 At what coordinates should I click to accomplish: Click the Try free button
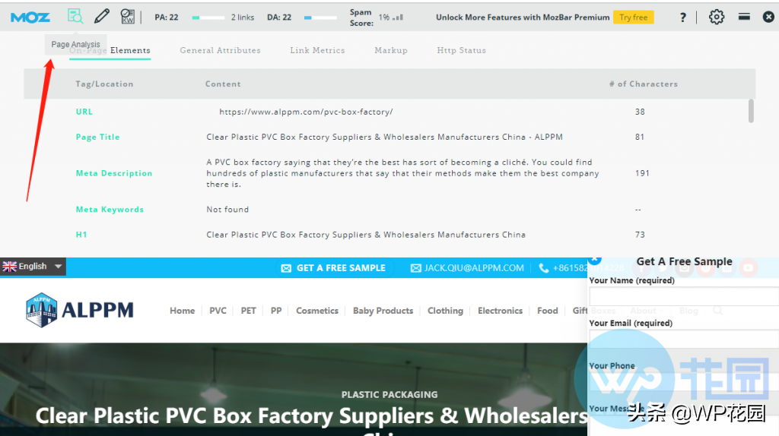[633, 17]
